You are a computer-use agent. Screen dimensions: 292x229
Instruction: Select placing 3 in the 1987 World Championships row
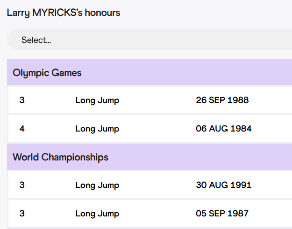point(22,214)
